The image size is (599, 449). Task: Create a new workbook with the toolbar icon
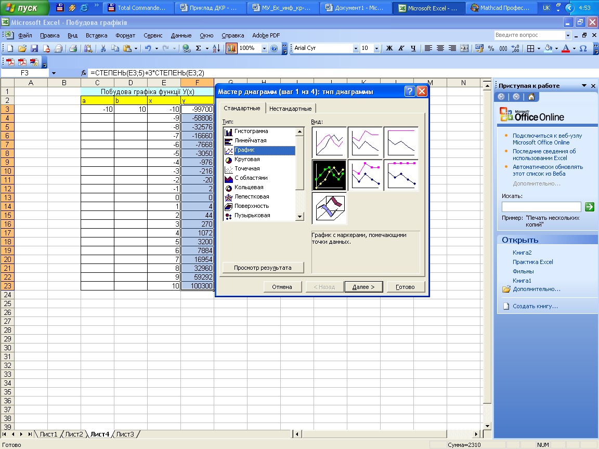(10, 48)
